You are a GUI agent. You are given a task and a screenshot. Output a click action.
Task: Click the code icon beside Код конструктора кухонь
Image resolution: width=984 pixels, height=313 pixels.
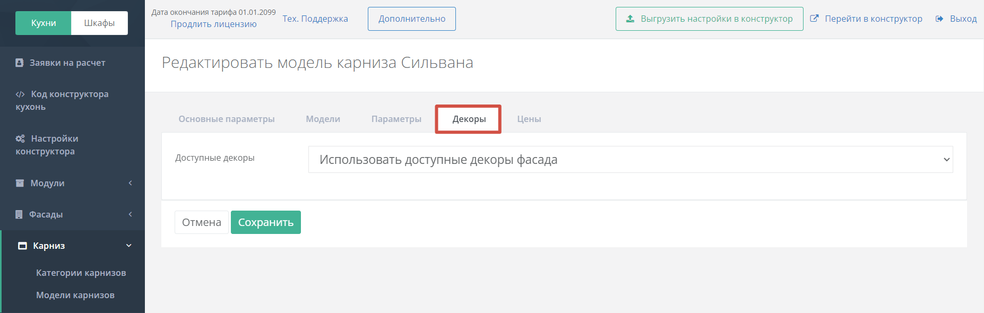[20, 94]
